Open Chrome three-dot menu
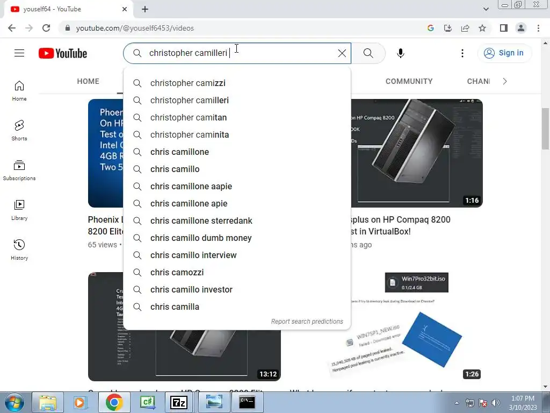The image size is (550, 413). 538,28
